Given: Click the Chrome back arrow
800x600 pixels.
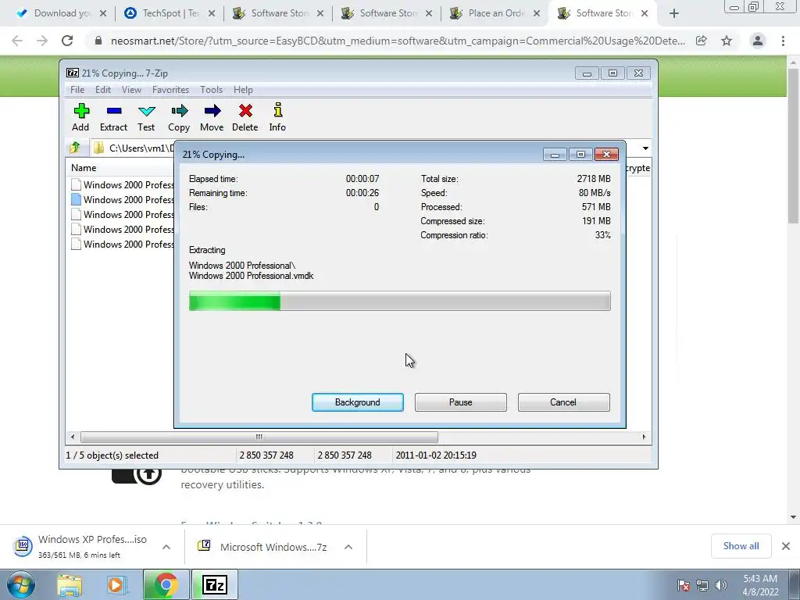Looking at the screenshot, I should click(17, 41).
